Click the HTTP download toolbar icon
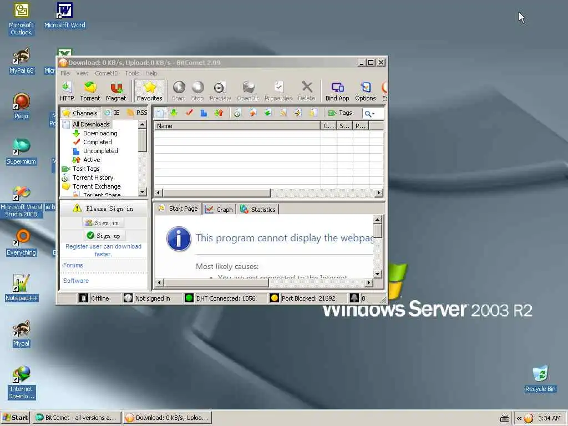568x426 pixels. click(x=67, y=91)
